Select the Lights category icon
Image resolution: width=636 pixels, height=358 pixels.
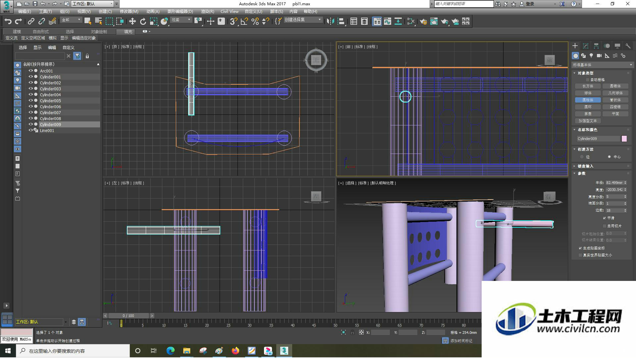click(591, 56)
